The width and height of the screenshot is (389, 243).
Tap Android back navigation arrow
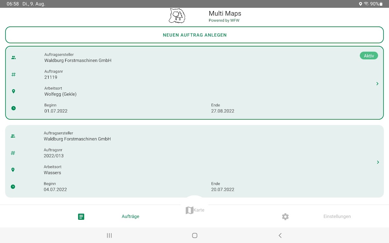tap(280, 236)
